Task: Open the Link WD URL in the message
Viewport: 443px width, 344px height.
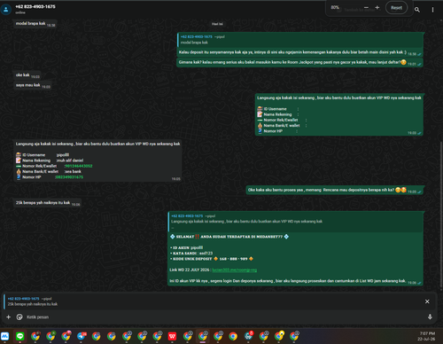Action: pos(235,270)
